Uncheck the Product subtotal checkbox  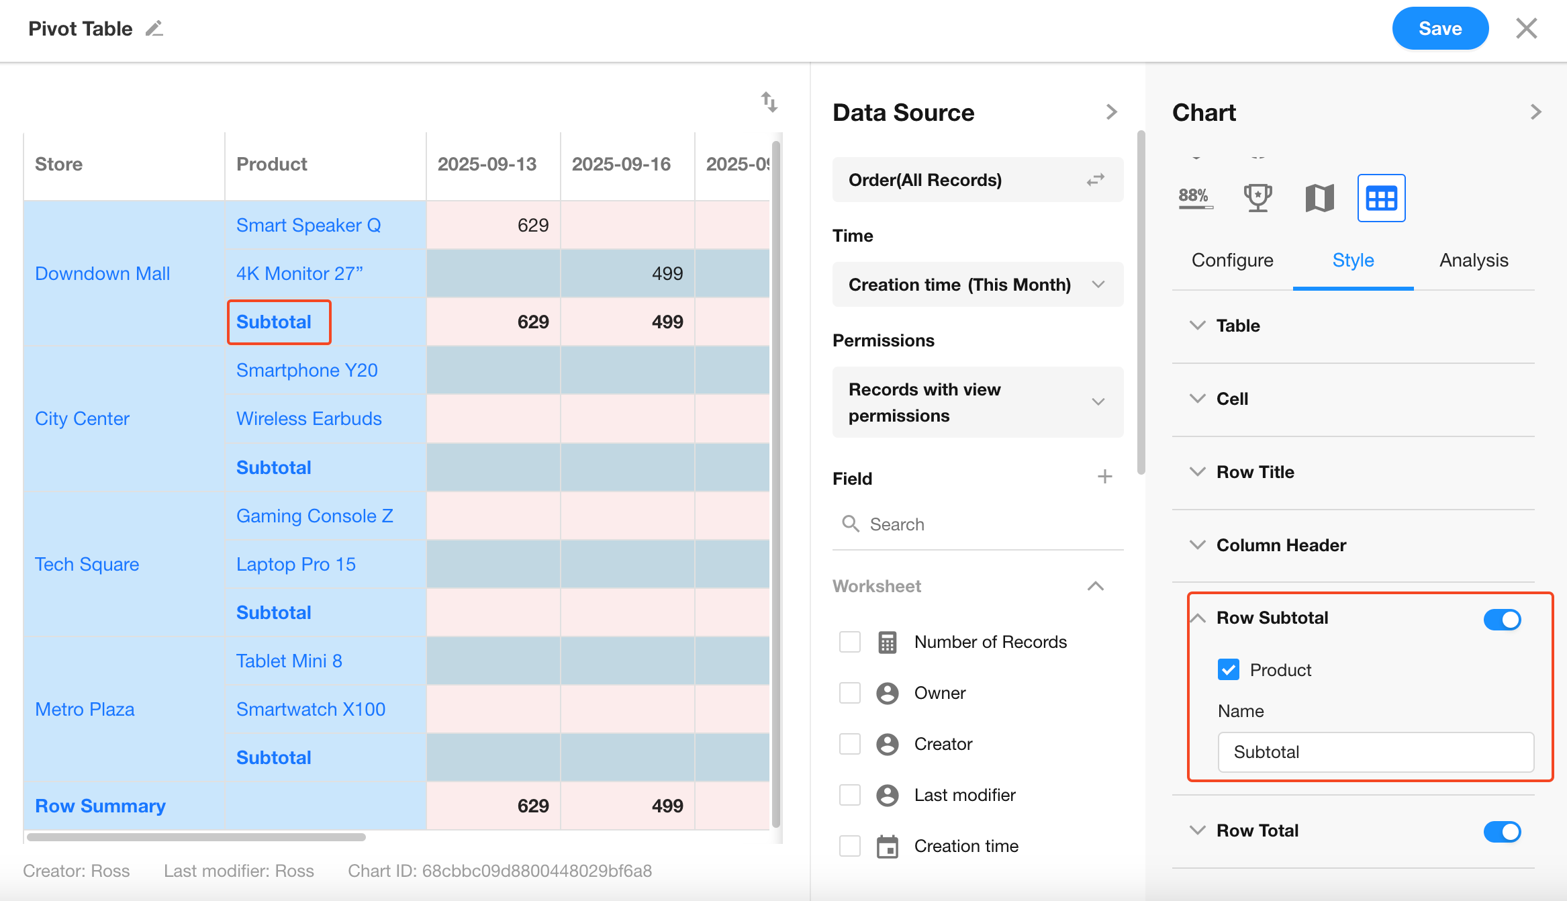click(x=1229, y=670)
